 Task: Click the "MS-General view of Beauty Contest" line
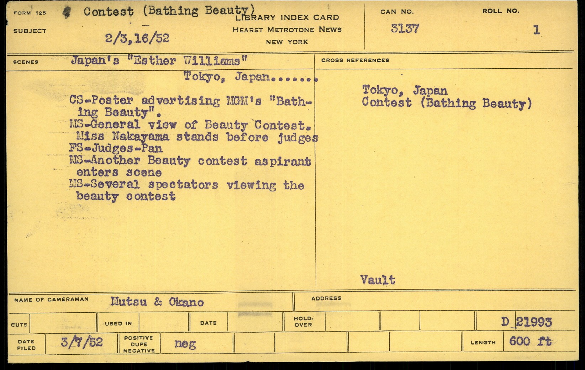(190, 125)
